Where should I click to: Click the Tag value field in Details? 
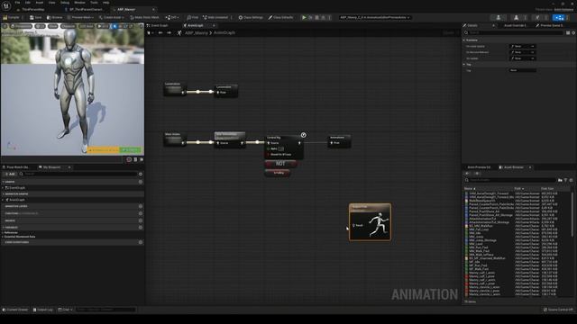click(523, 70)
